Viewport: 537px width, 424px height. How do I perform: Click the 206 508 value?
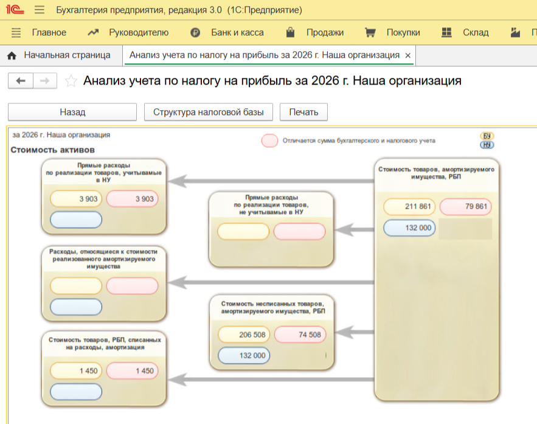click(x=244, y=335)
